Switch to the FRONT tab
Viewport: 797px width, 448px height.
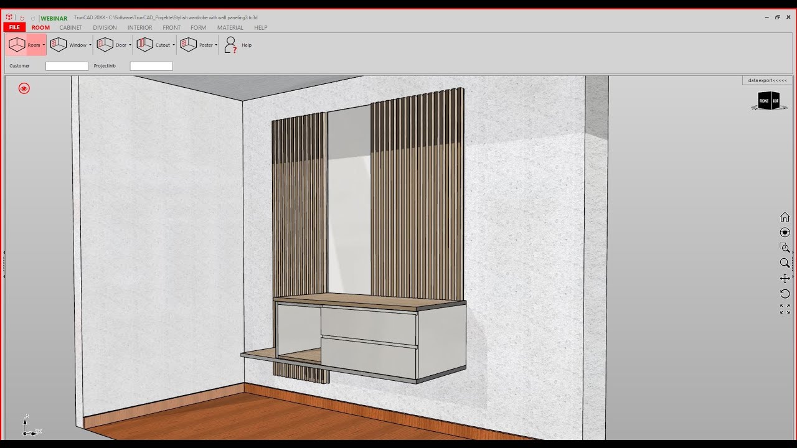pyautogui.click(x=171, y=27)
